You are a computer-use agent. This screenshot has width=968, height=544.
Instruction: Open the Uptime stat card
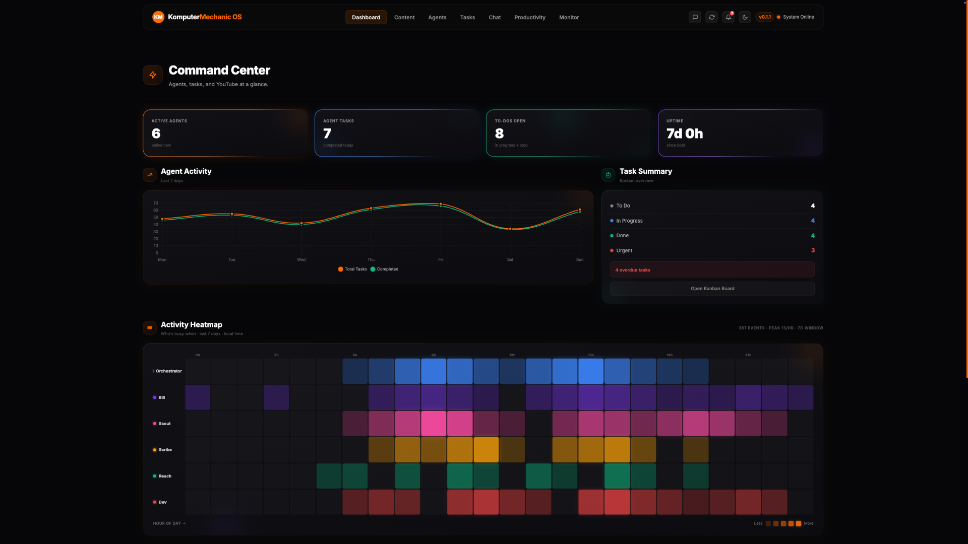point(740,133)
